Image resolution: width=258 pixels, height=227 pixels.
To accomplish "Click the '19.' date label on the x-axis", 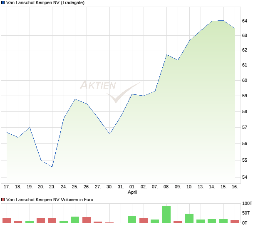I will (x=30, y=187).
